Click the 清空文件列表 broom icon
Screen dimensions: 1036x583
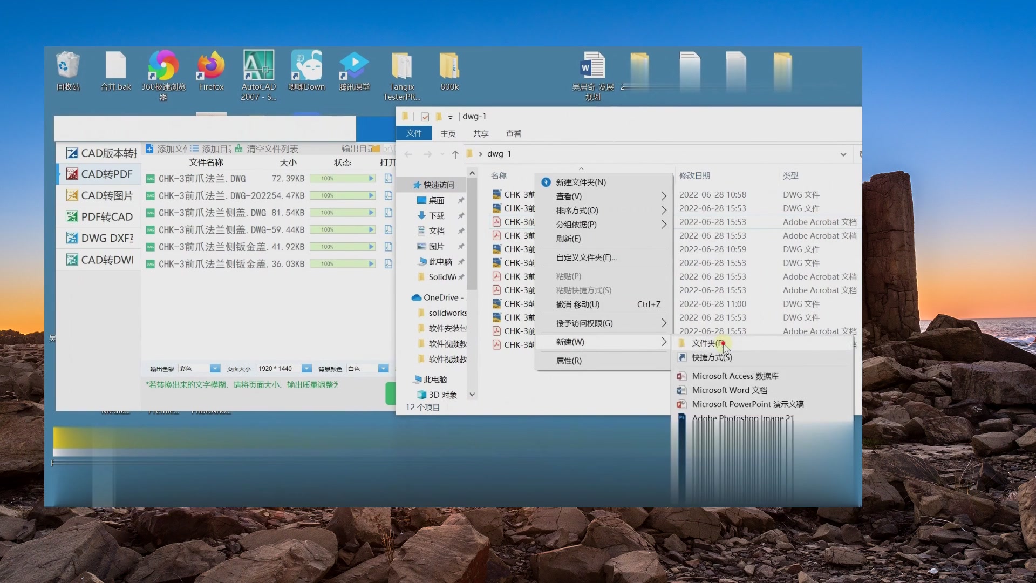[238, 148]
